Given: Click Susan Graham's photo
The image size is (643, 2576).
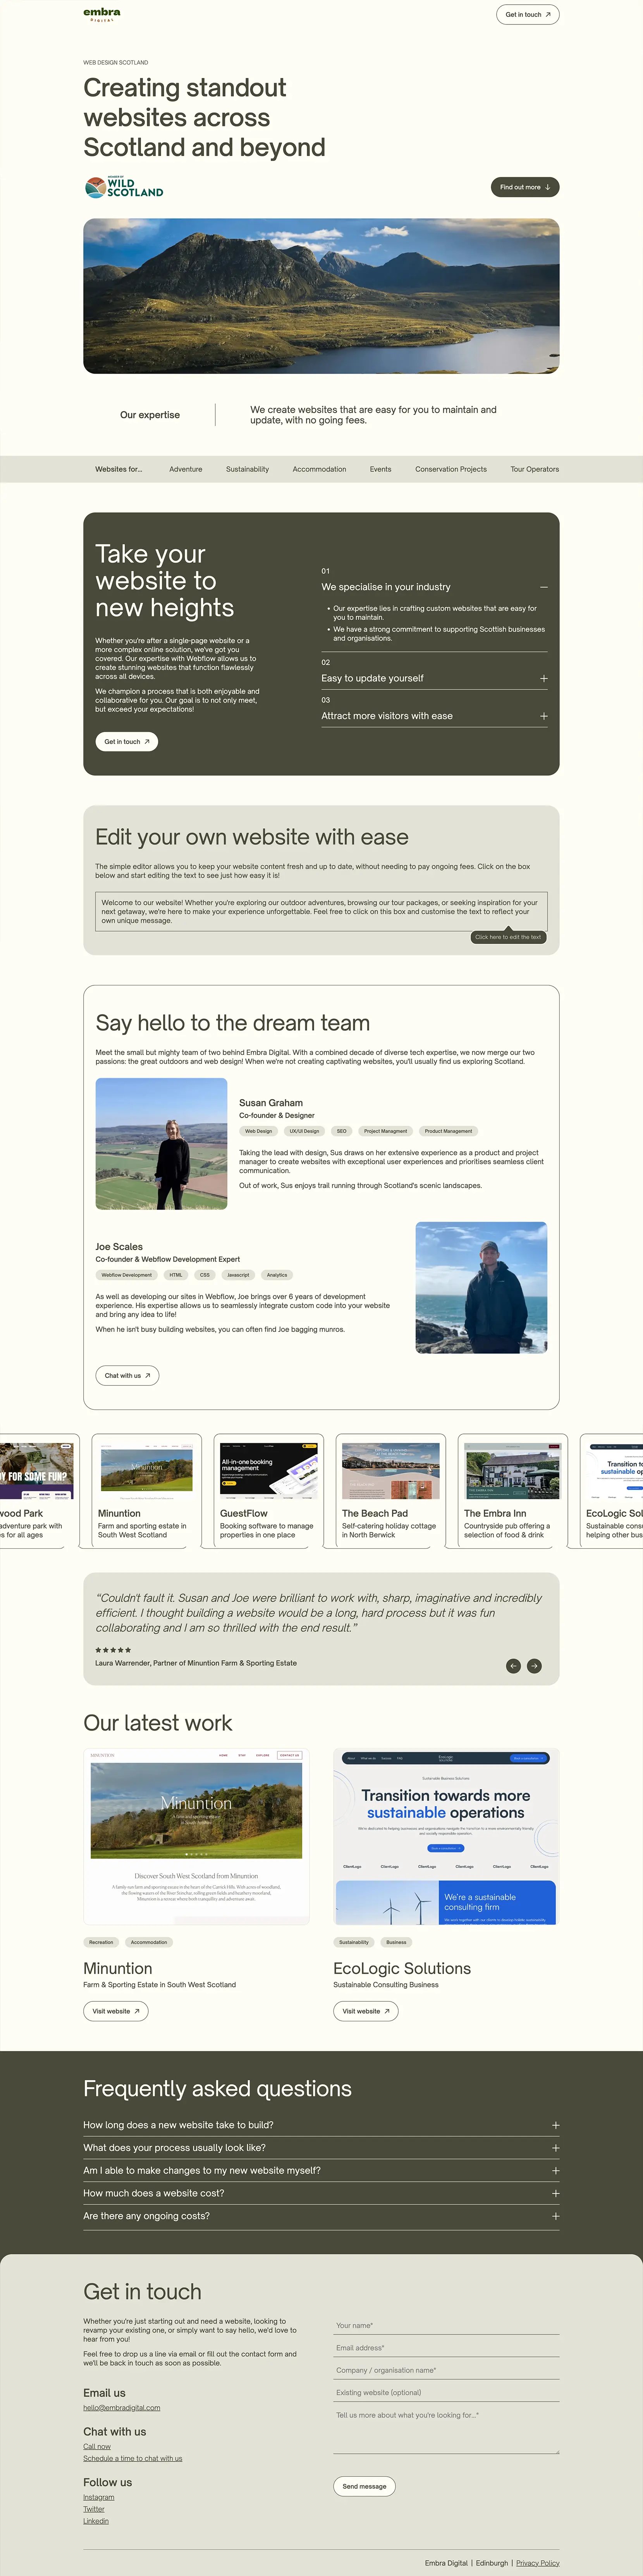Looking at the screenshot, I should tap(162, 1144).
